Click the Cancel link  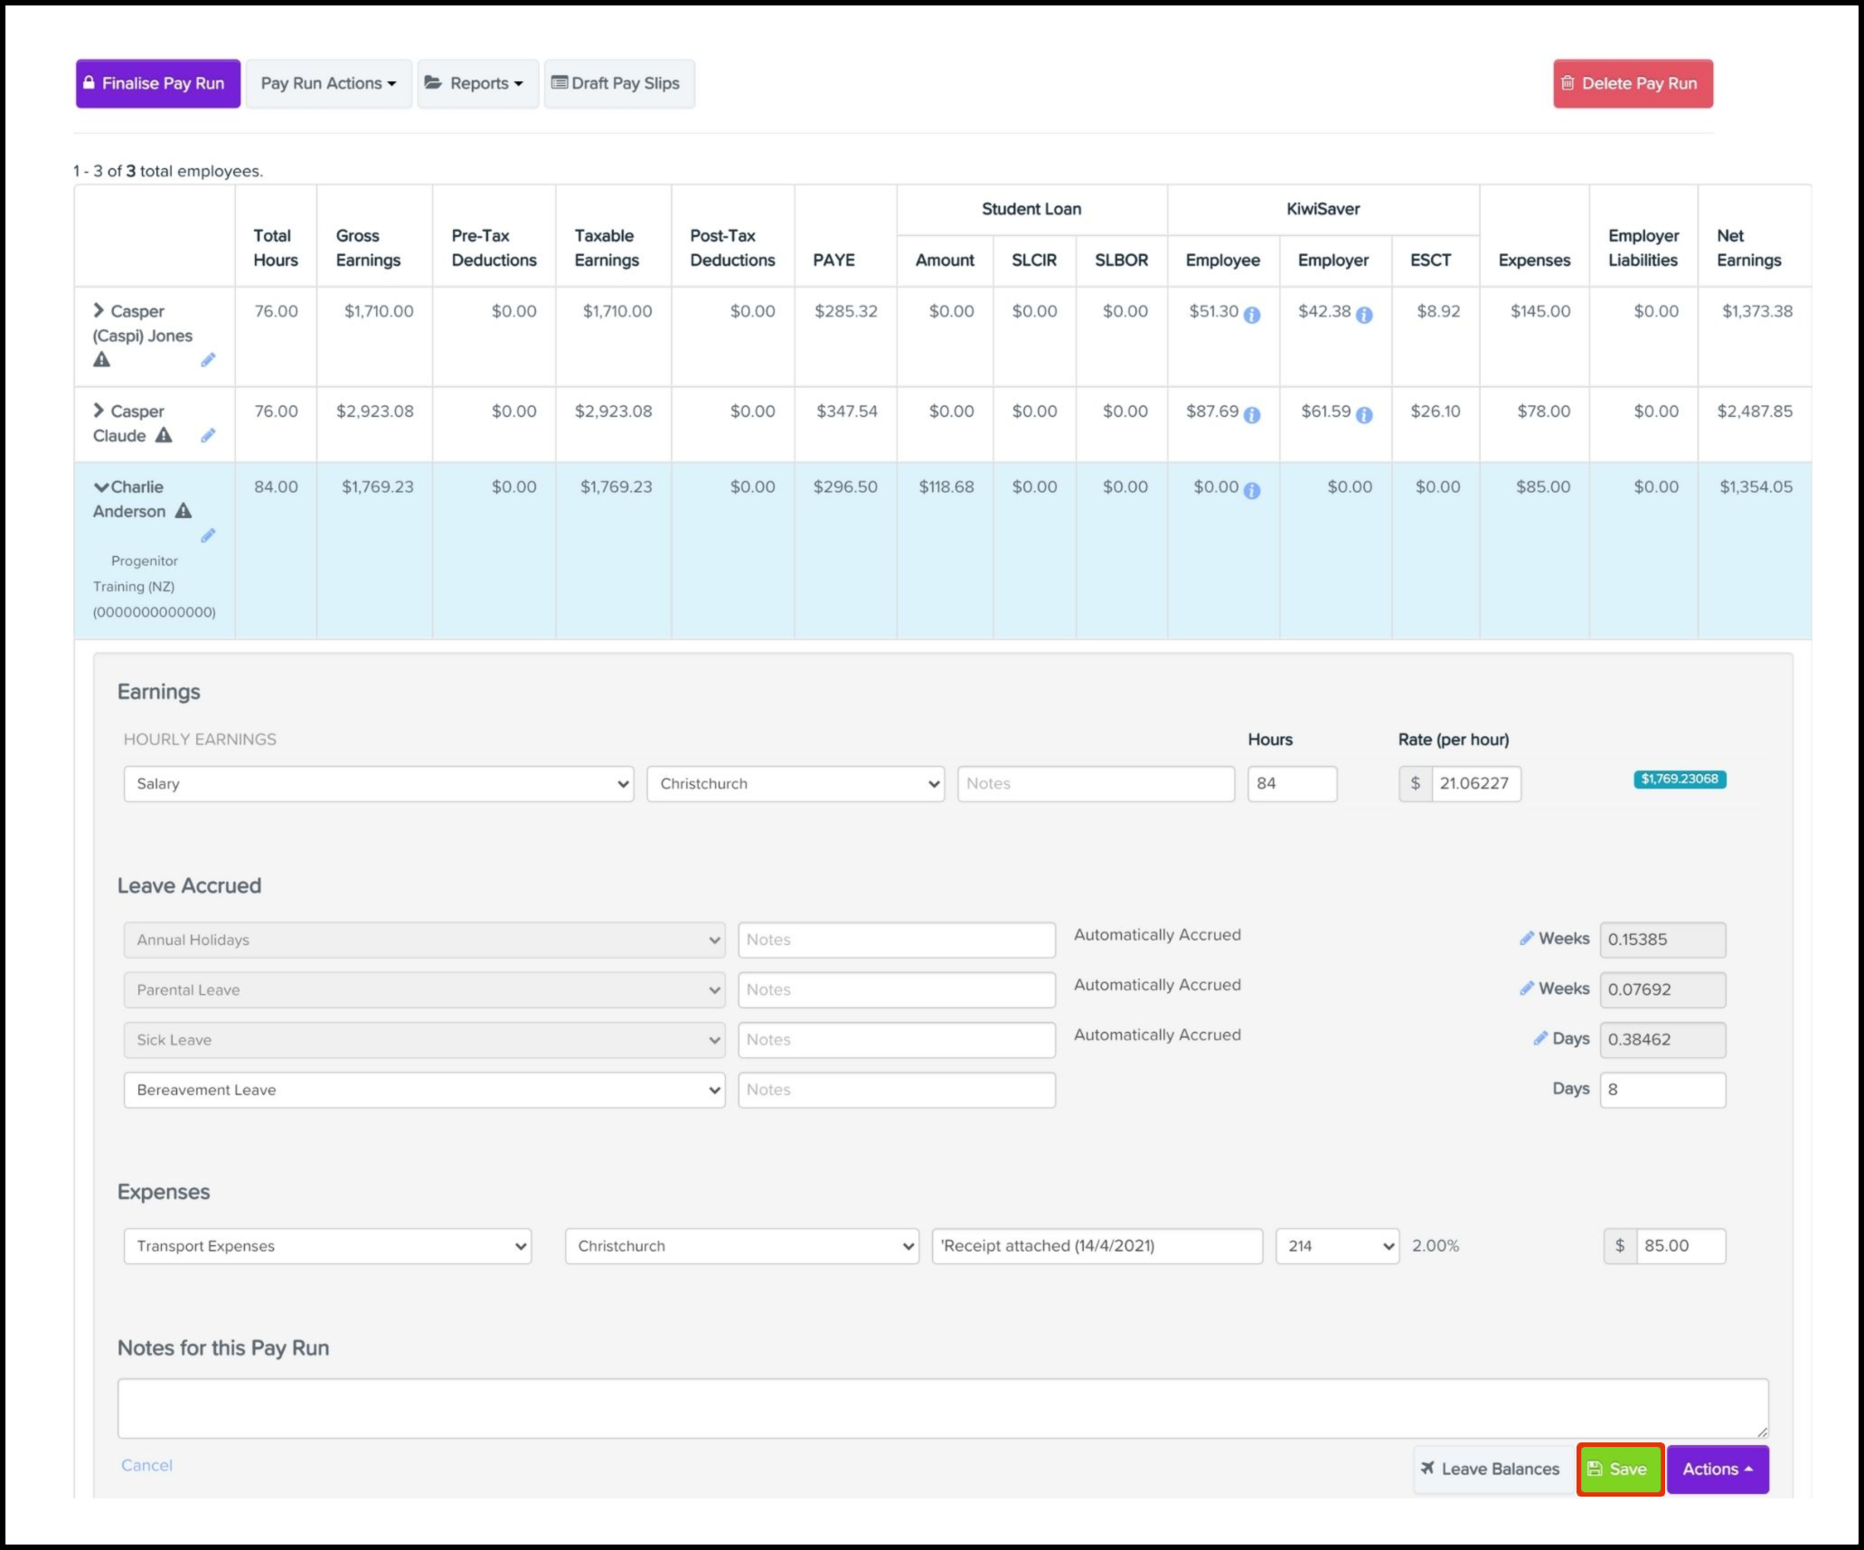[146, 1465]
